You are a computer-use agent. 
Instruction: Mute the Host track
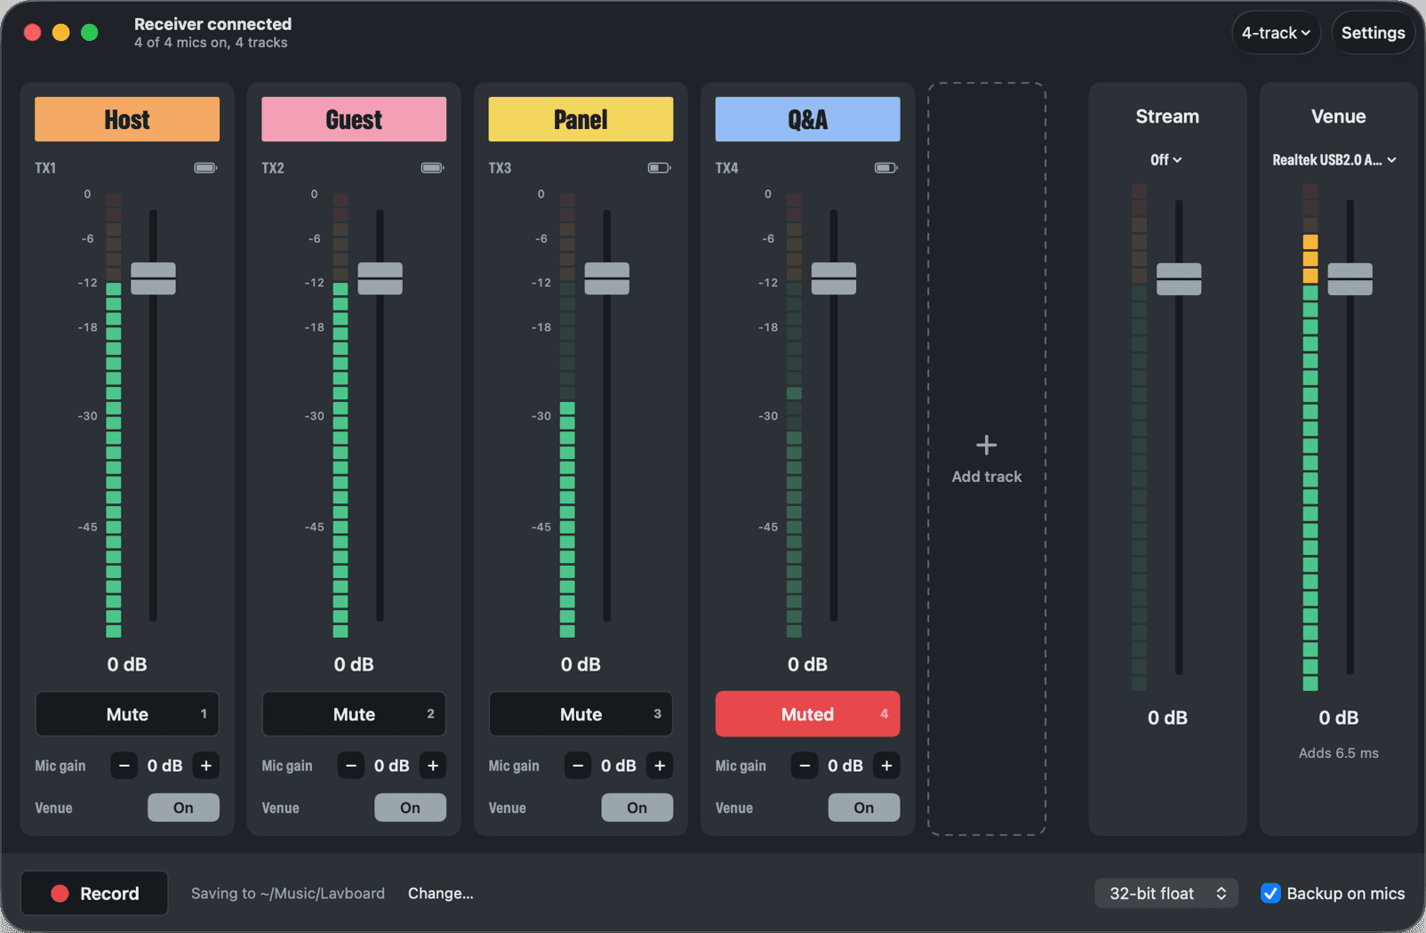[x=127, y=714]
